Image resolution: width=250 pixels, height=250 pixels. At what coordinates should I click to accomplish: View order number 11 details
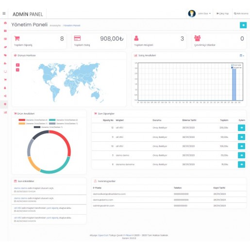[x=241, y=137]
